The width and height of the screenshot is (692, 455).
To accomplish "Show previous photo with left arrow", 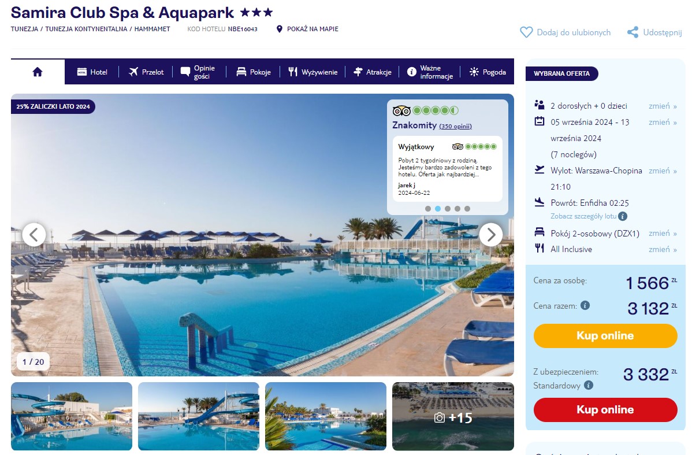I will 34,235.
